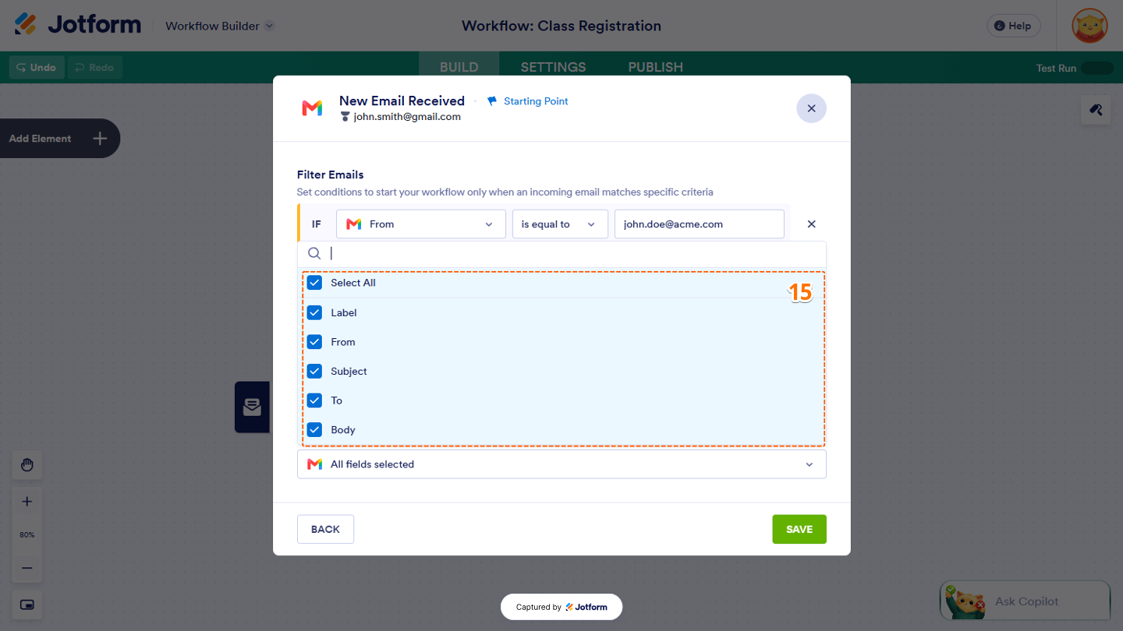Click the john.doe@acme.com value field
The height and width of the screenshot is (631, 1123).
(700, 224)
